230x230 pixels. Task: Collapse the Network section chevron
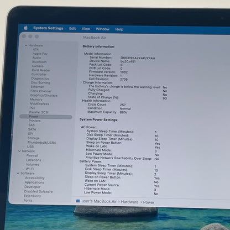click(x=19, y=151)
